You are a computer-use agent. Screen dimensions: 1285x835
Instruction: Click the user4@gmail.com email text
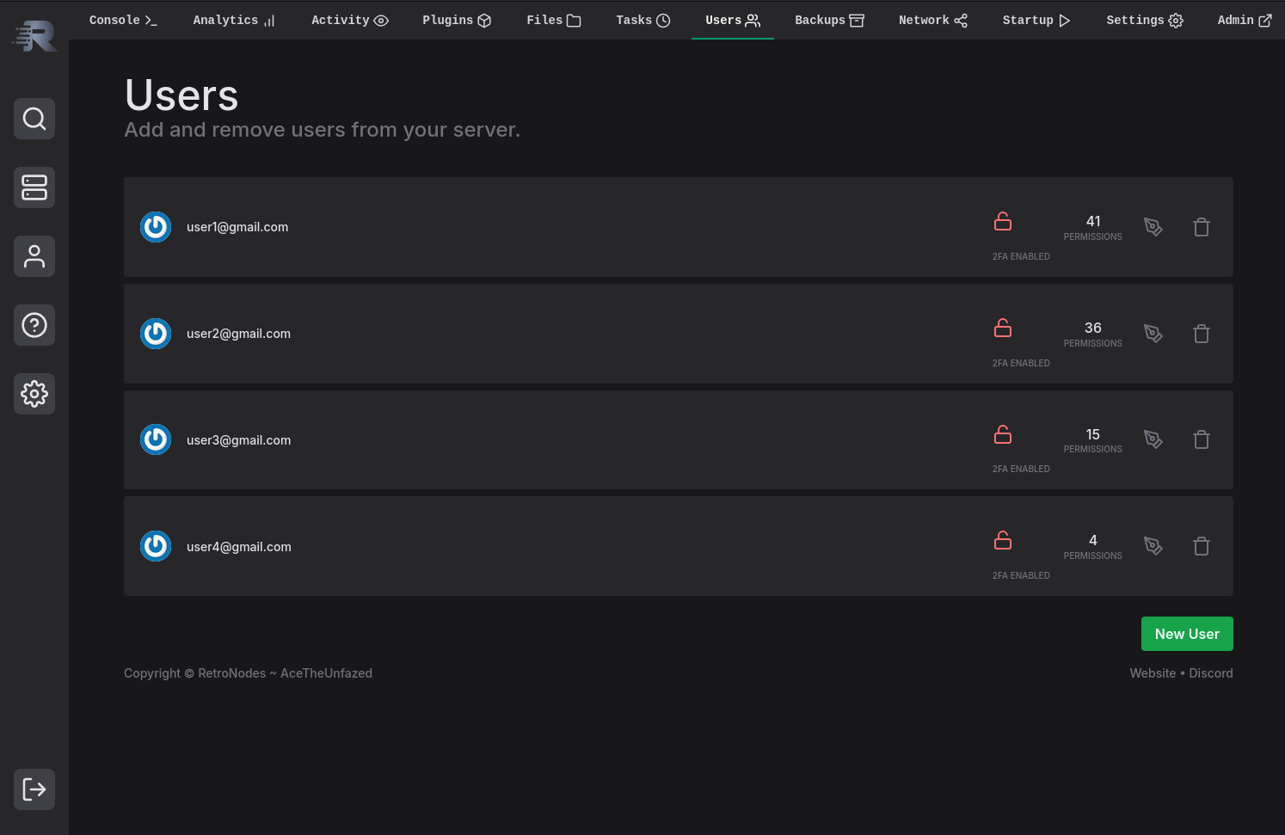tap(239, 547)
